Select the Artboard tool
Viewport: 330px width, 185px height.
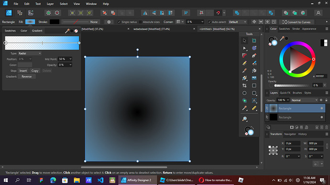tap(254, 41)
